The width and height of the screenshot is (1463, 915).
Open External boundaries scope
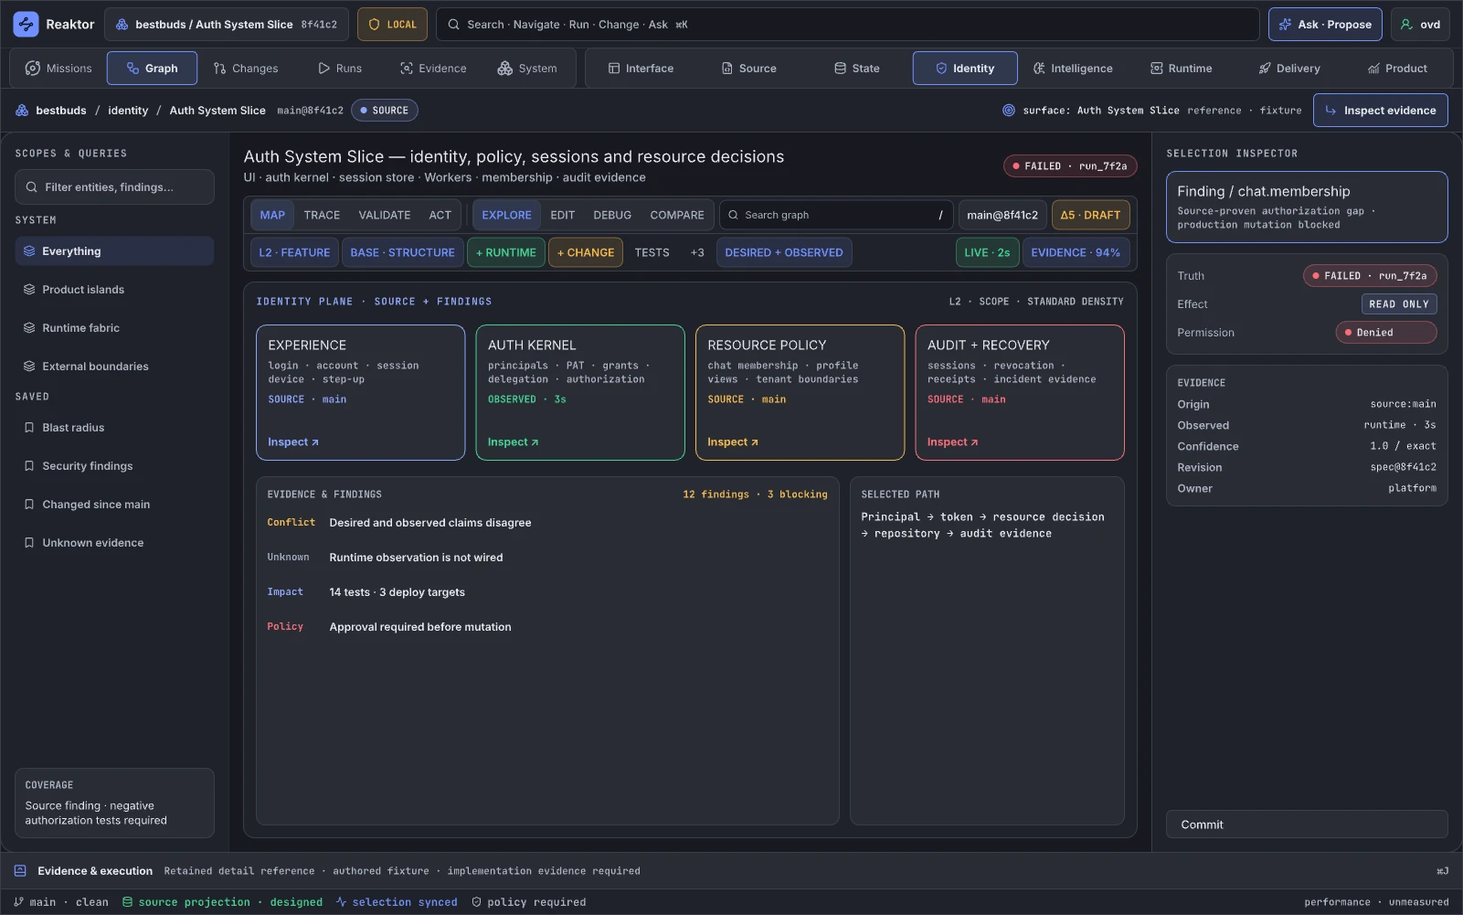click(114, 367)
